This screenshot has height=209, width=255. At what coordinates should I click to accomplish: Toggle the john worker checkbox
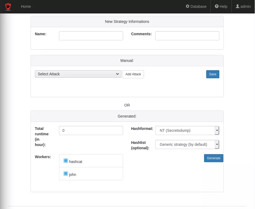pyautogui.click(x=66, y=173)
